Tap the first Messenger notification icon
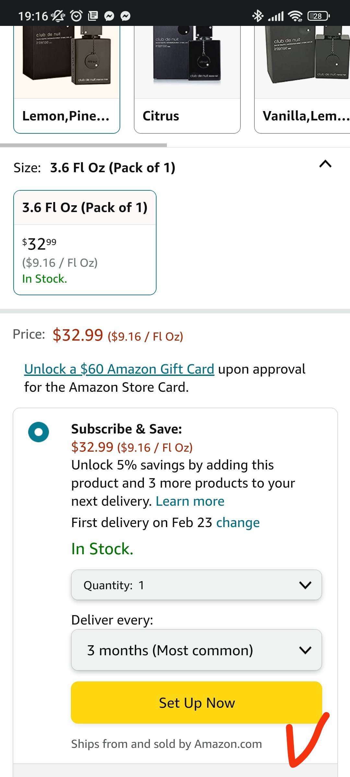 click(109, 16)
